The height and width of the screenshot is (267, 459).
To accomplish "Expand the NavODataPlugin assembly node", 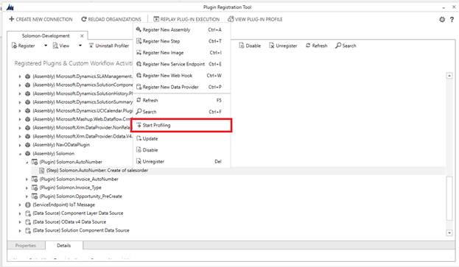I will [20, 145].
